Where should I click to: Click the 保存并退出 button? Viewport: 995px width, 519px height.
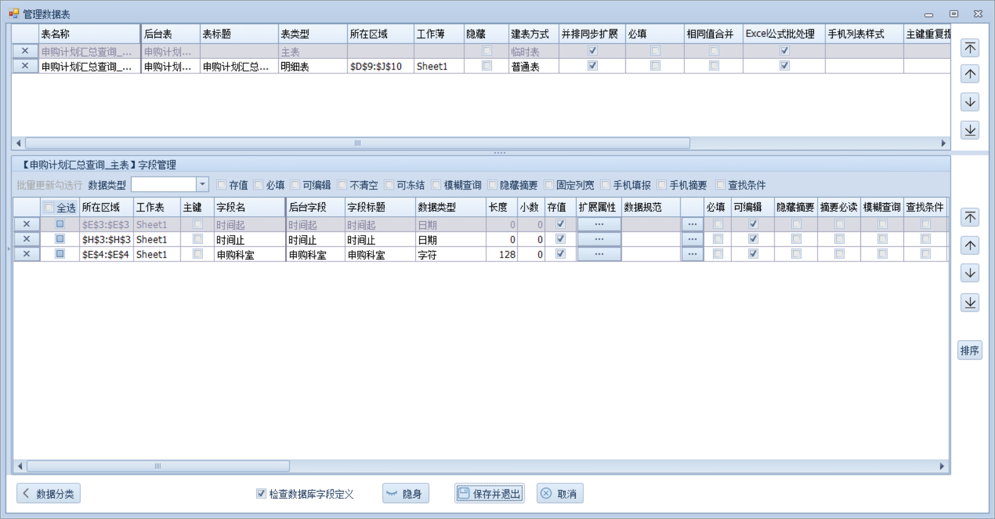(489, 494)
